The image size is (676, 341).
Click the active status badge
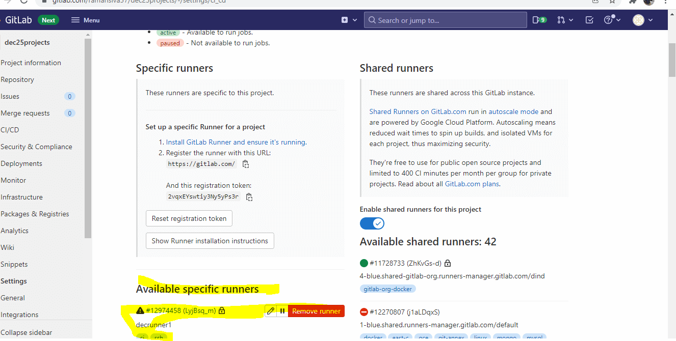pos(168,33)
